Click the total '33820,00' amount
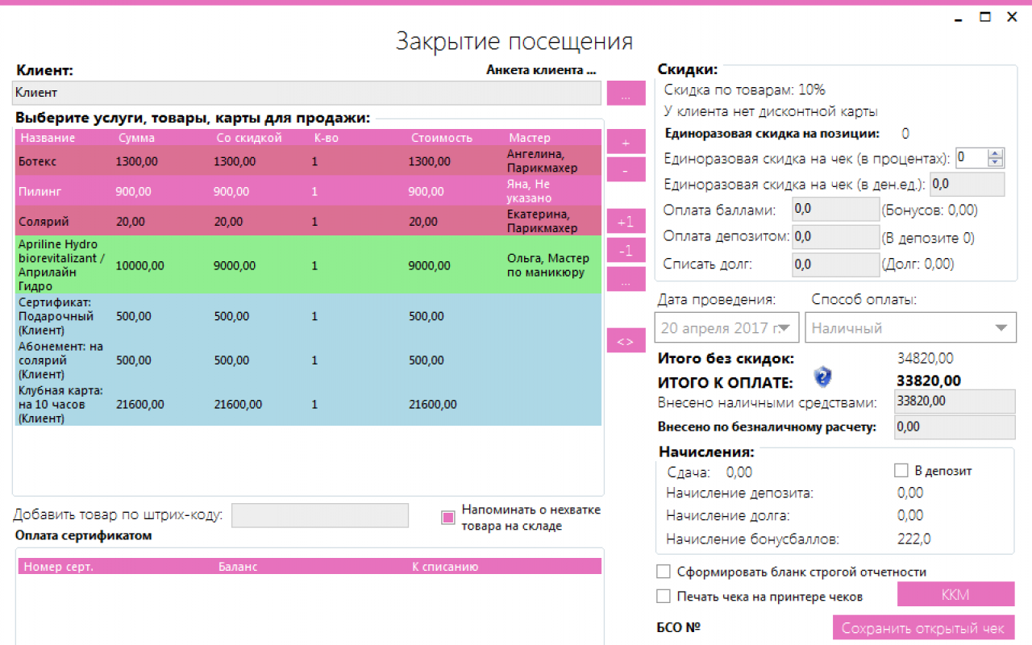This screenshot has width=1032, height=645. point(928,381)
